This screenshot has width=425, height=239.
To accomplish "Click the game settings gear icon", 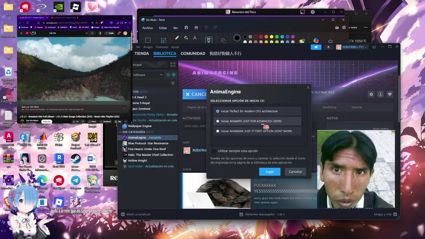I will 371,94.
